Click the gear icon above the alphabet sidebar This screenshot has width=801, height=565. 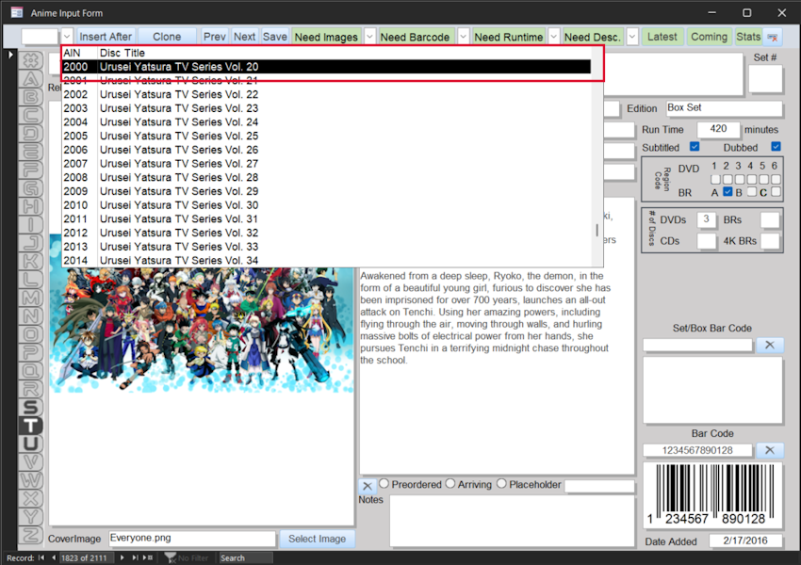[31, 60]
